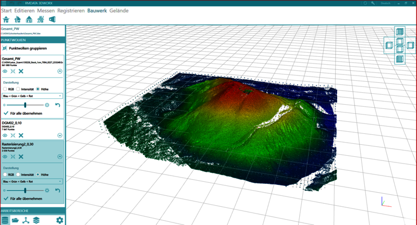417x225 pixels.
Task: Click Für alle übernehmen under Rasterisierung2_0,30
Action: click(x=23, y=198)
